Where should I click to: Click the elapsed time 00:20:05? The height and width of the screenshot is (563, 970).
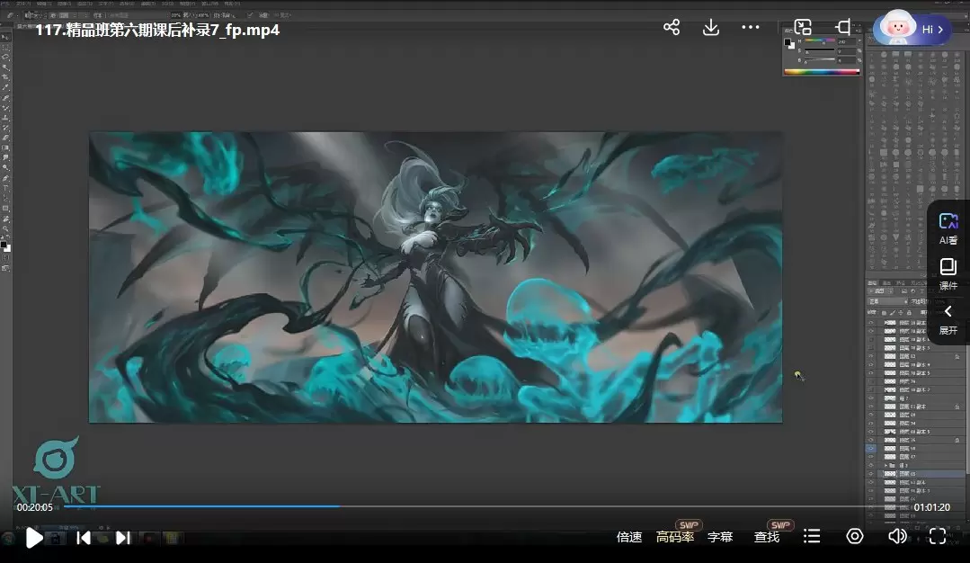tap(35, 507)
